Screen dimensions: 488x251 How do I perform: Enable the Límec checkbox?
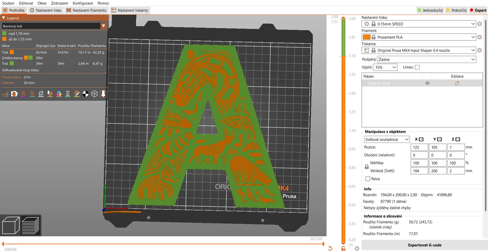pos(417,67)
